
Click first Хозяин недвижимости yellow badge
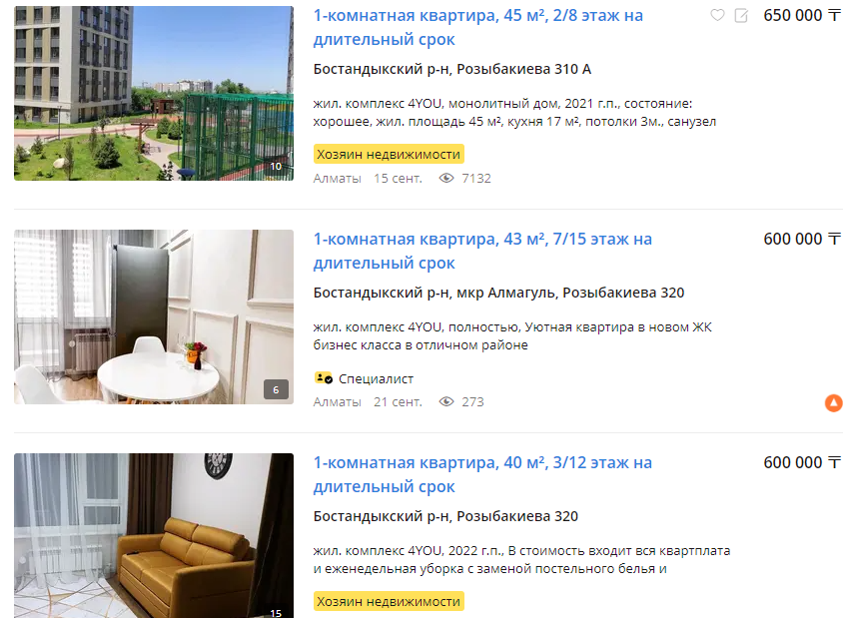coord(389,154)
